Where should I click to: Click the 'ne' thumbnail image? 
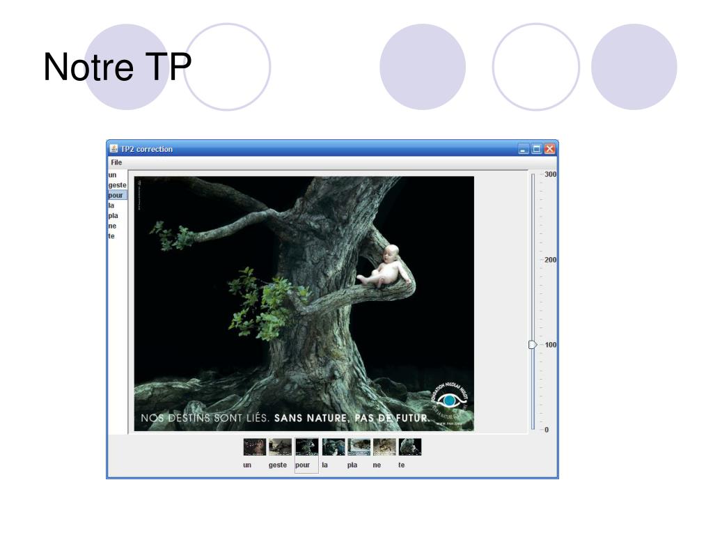(384, 447)
